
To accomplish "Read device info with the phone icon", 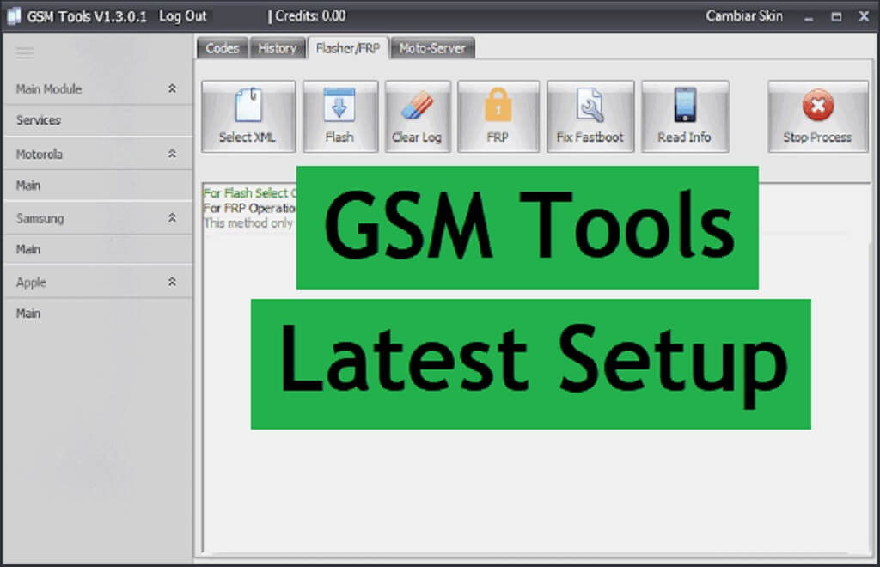I will [x=685, y=117].
